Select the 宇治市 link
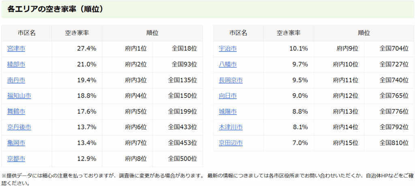The image size is (415, 186). click(228, 48)
